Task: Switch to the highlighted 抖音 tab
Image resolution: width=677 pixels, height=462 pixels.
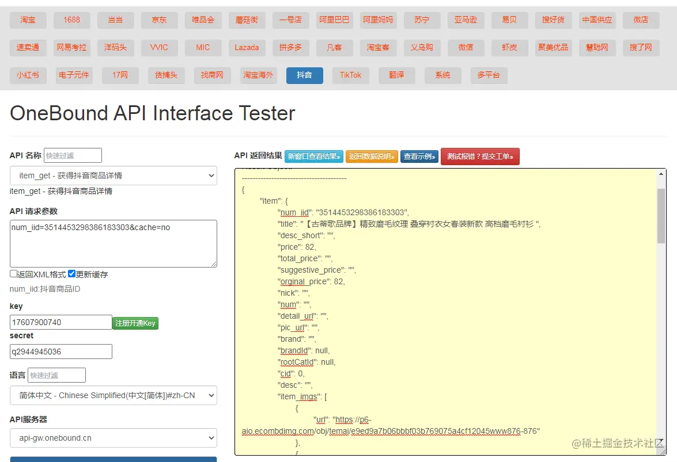Action: 304,75
